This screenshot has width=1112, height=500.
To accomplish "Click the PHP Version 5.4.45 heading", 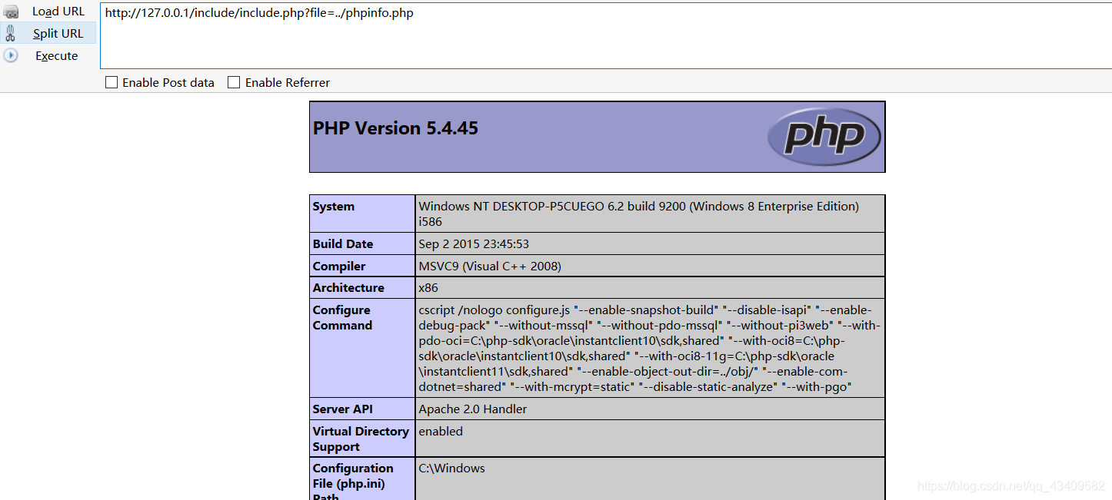I will (x=395, y=128).
